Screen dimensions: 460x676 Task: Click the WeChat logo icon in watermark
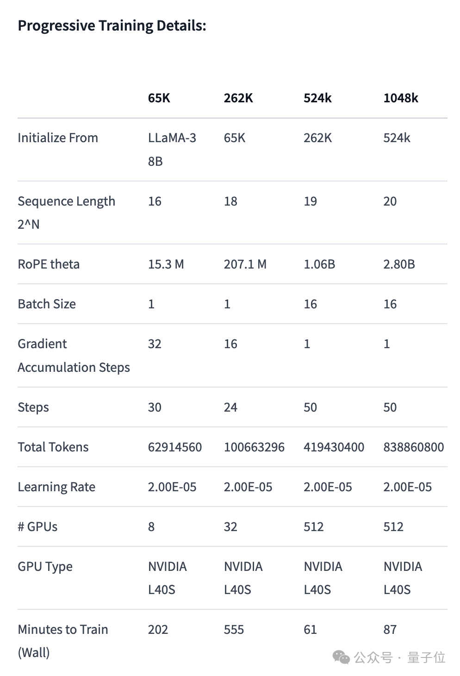(x=342, y=657)
